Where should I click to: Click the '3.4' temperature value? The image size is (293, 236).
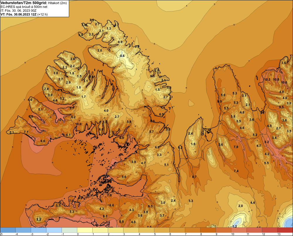click(x=81, y=35)
